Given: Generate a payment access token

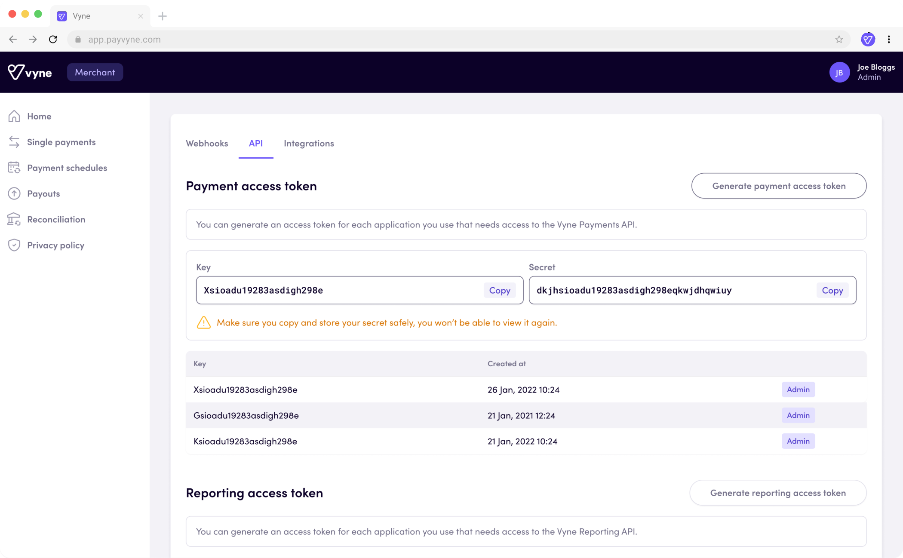Looking at the screenshot, I should (778, 186).
